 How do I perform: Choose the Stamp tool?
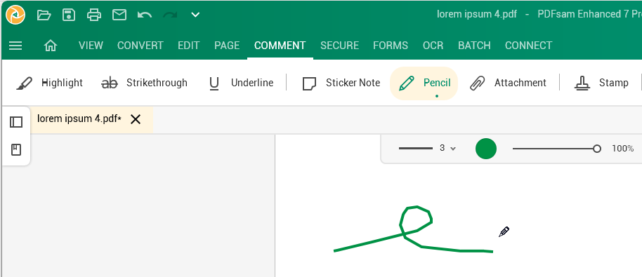pyautogui.click(x=601, y=83)
